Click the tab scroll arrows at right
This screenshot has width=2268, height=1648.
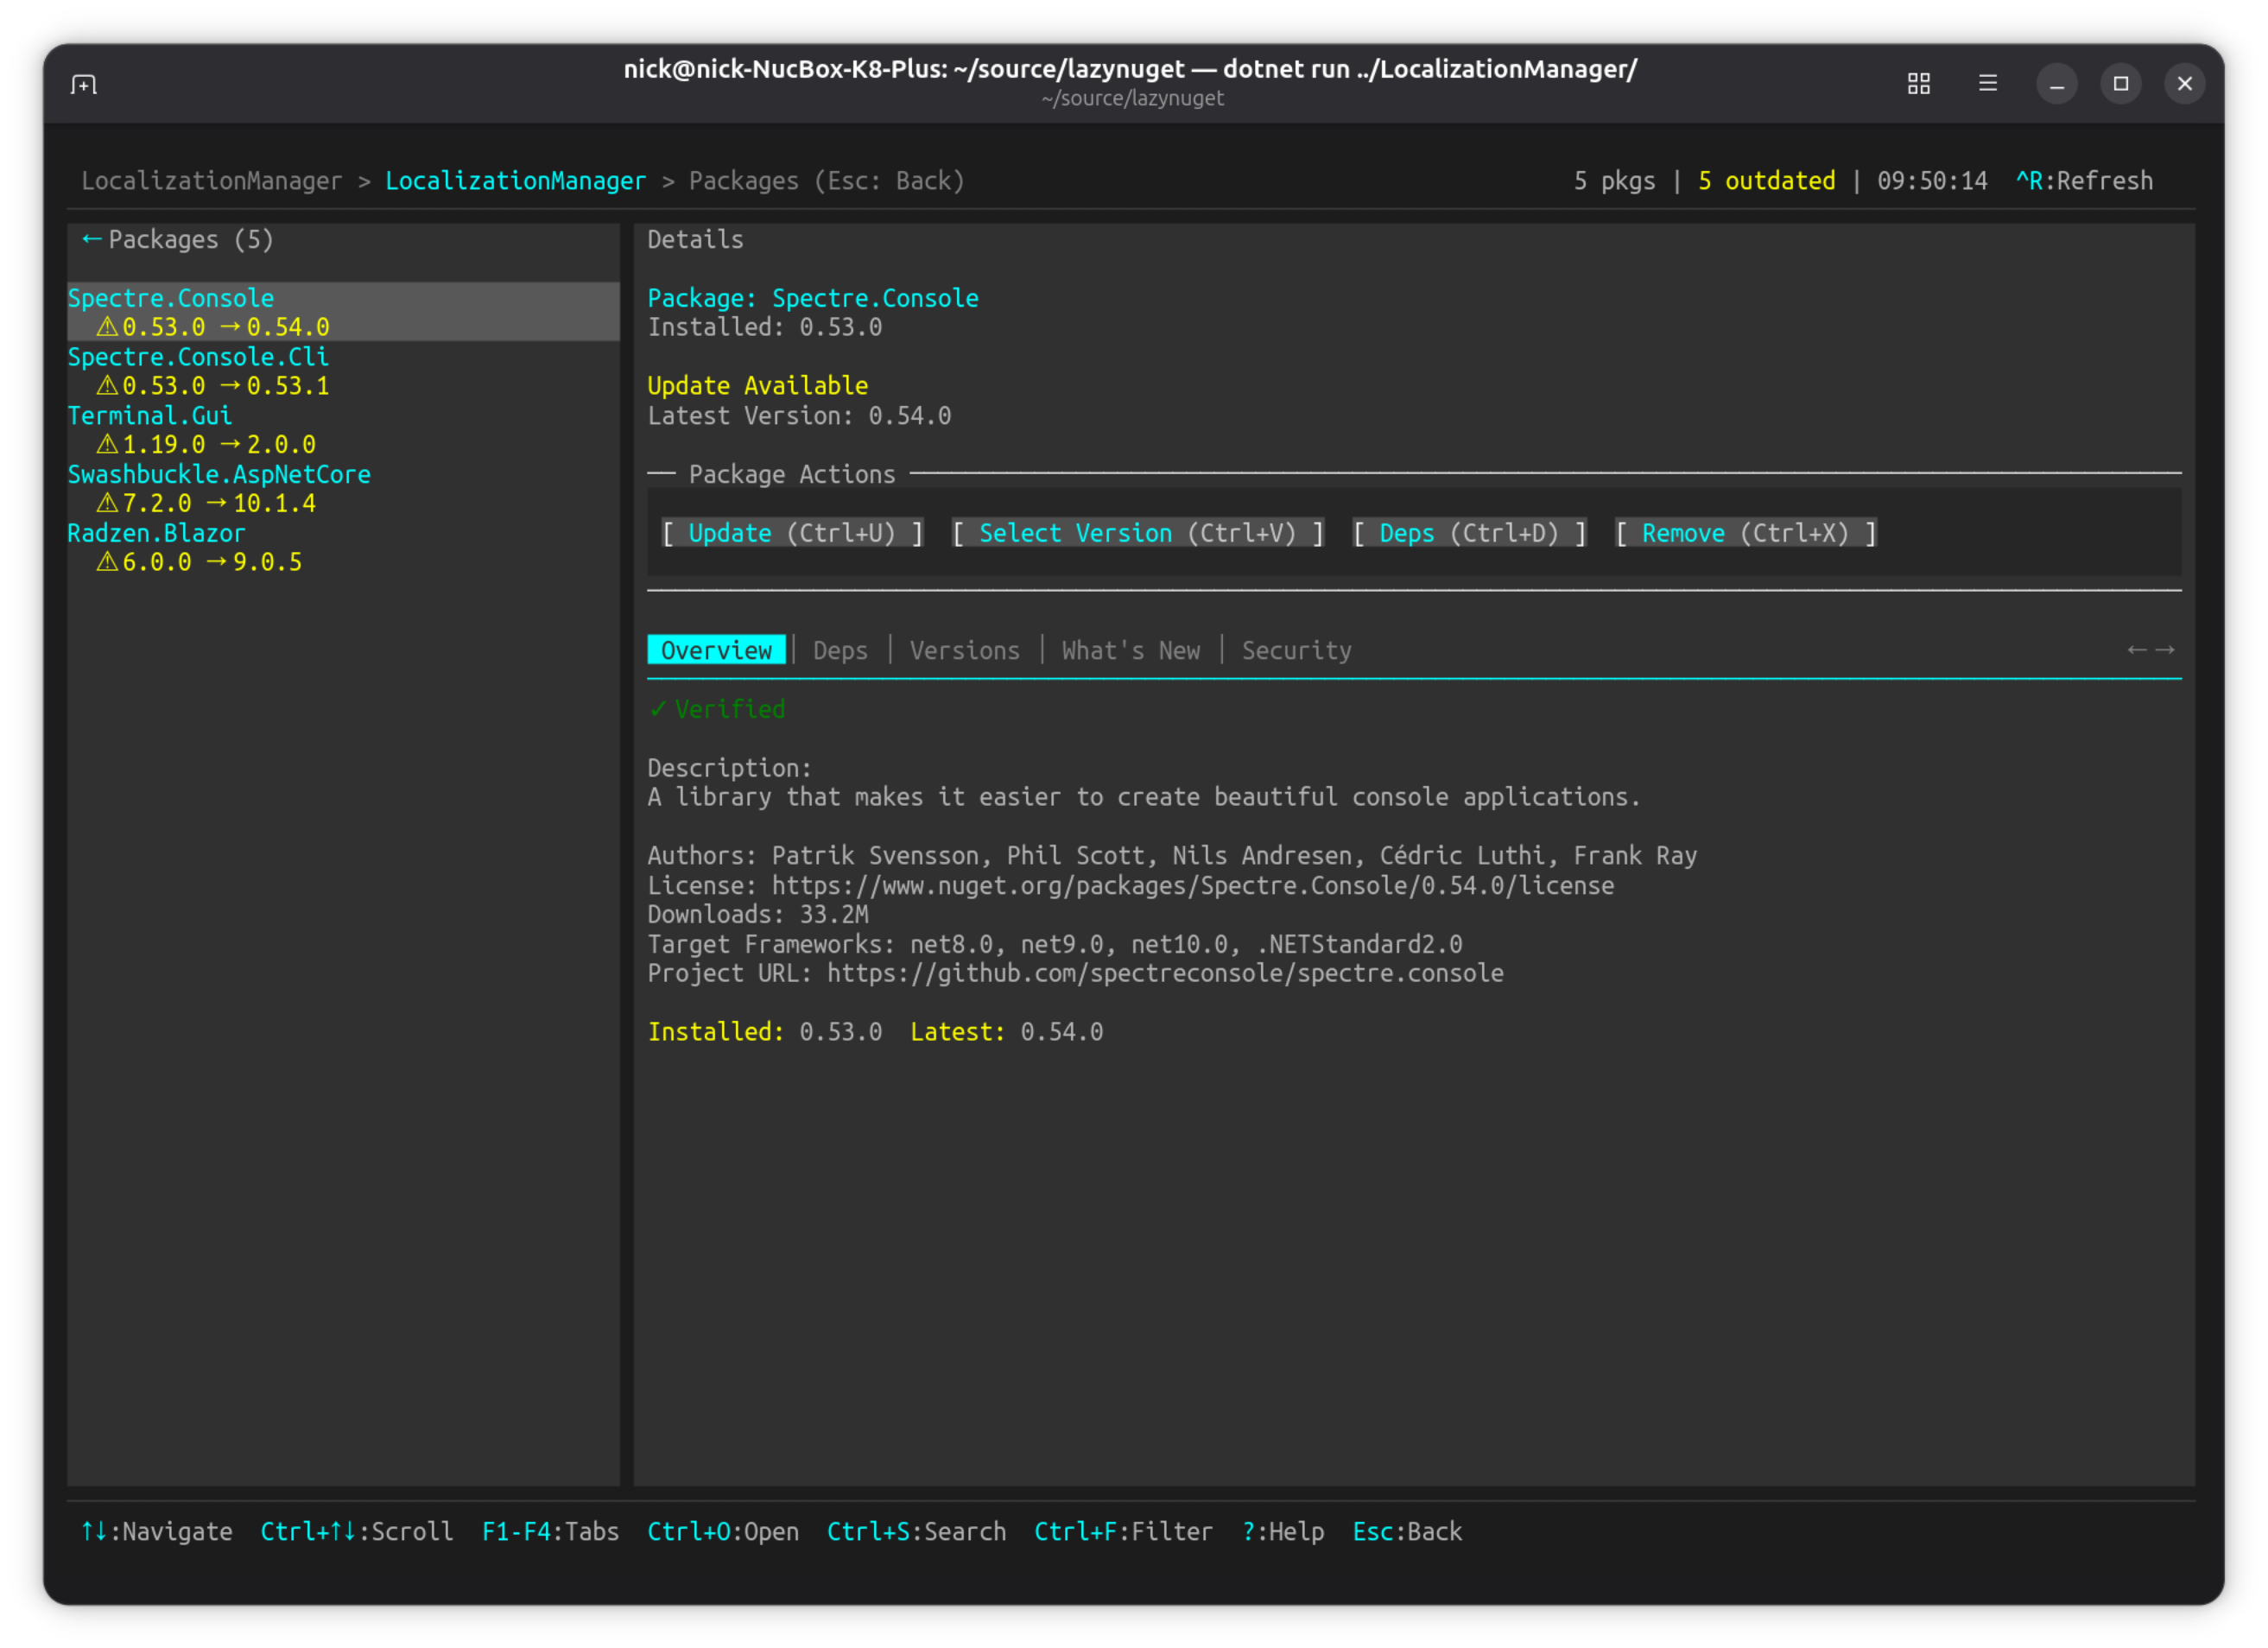coord(2150,650)
